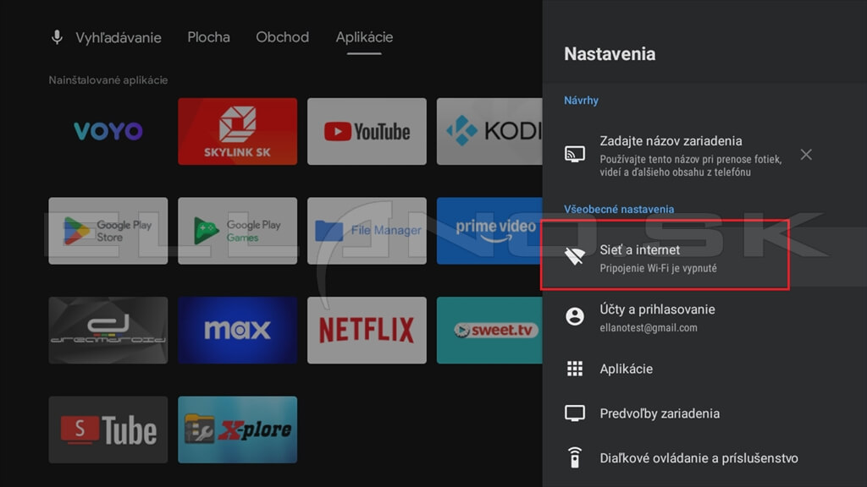The height and width of the screenshot is (487, 867).
Task: Switch to the Plocha tab
Action: click(x=208, y=37)
